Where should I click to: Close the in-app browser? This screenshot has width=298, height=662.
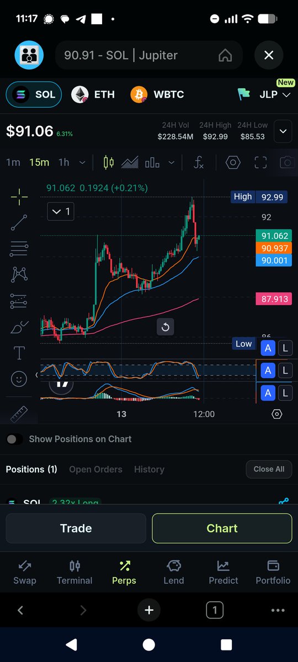(x=269, y=55)
